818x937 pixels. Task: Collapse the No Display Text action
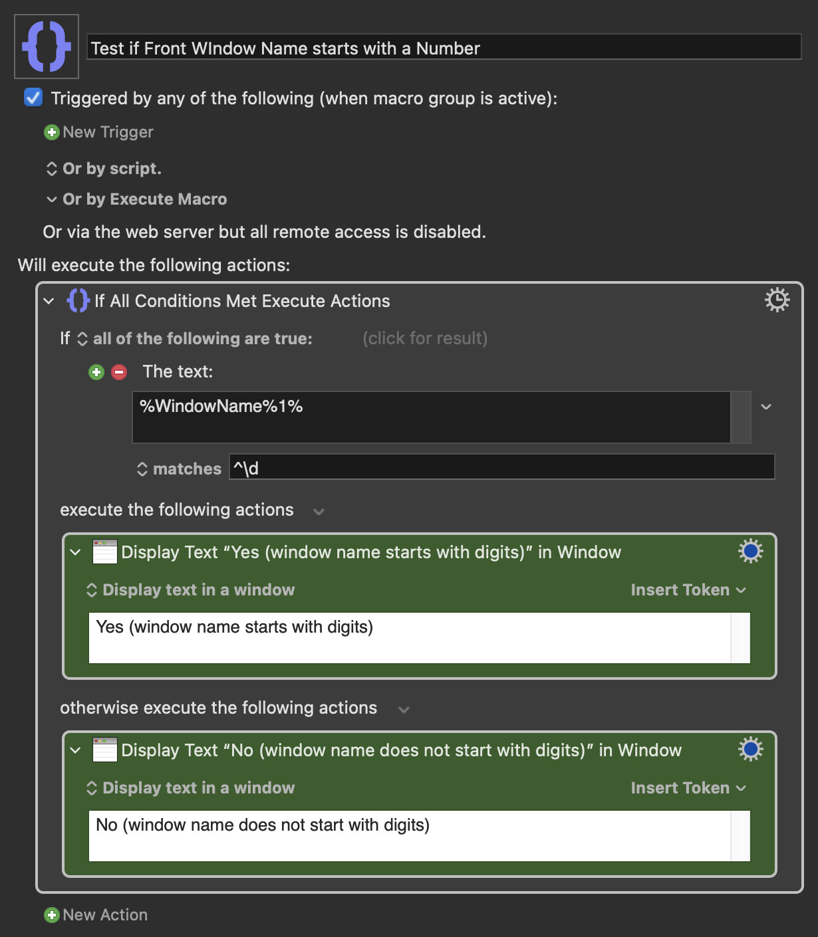coord(76,750)
